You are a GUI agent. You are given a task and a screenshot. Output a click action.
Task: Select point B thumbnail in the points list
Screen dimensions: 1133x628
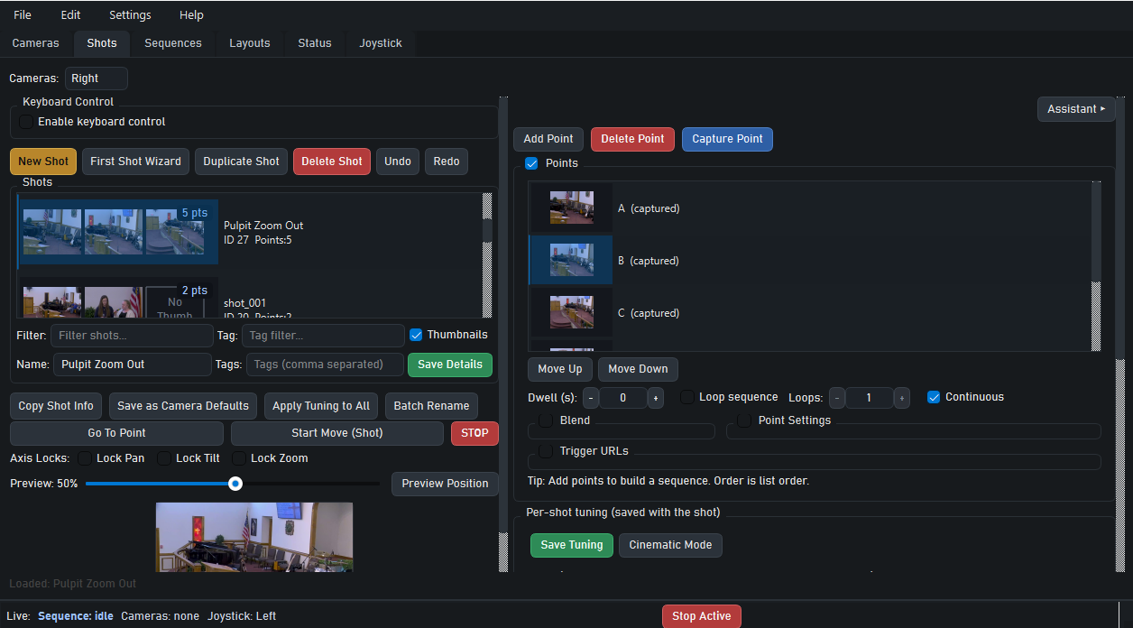click(572, 260)
